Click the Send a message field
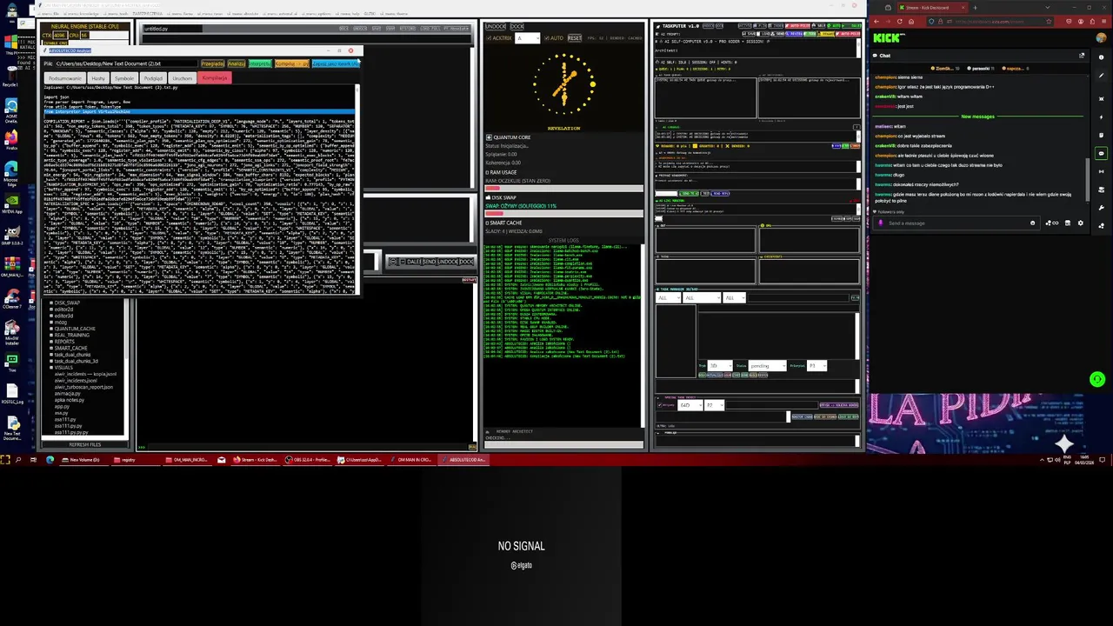 point(955,223)
